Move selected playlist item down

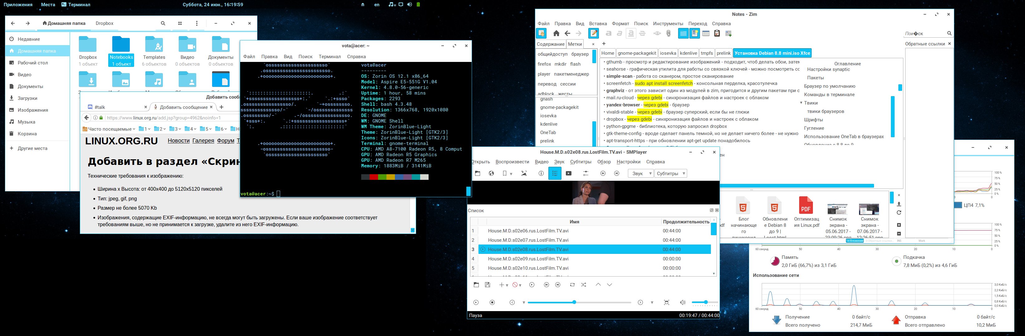coord(609,285)
